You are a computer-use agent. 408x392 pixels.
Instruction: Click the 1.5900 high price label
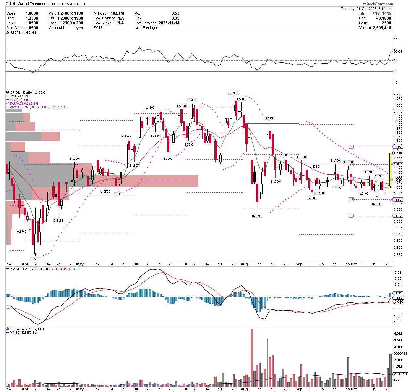(234, 93)
